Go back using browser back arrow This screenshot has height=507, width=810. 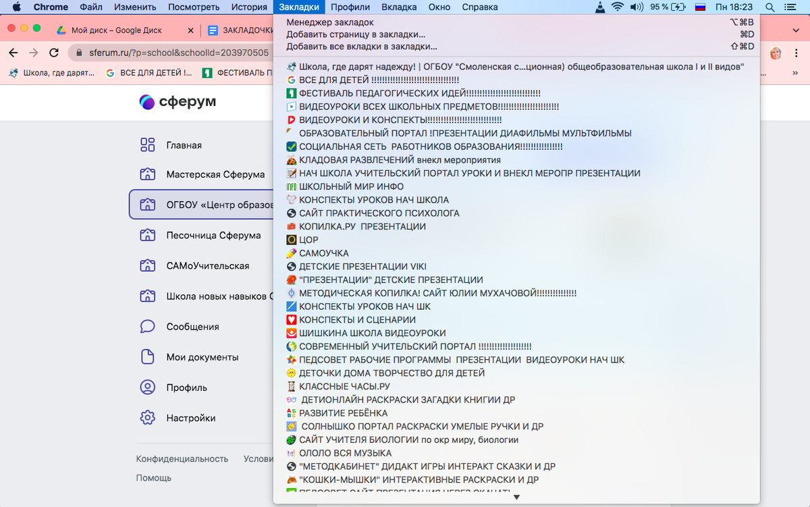pos(13,53)
